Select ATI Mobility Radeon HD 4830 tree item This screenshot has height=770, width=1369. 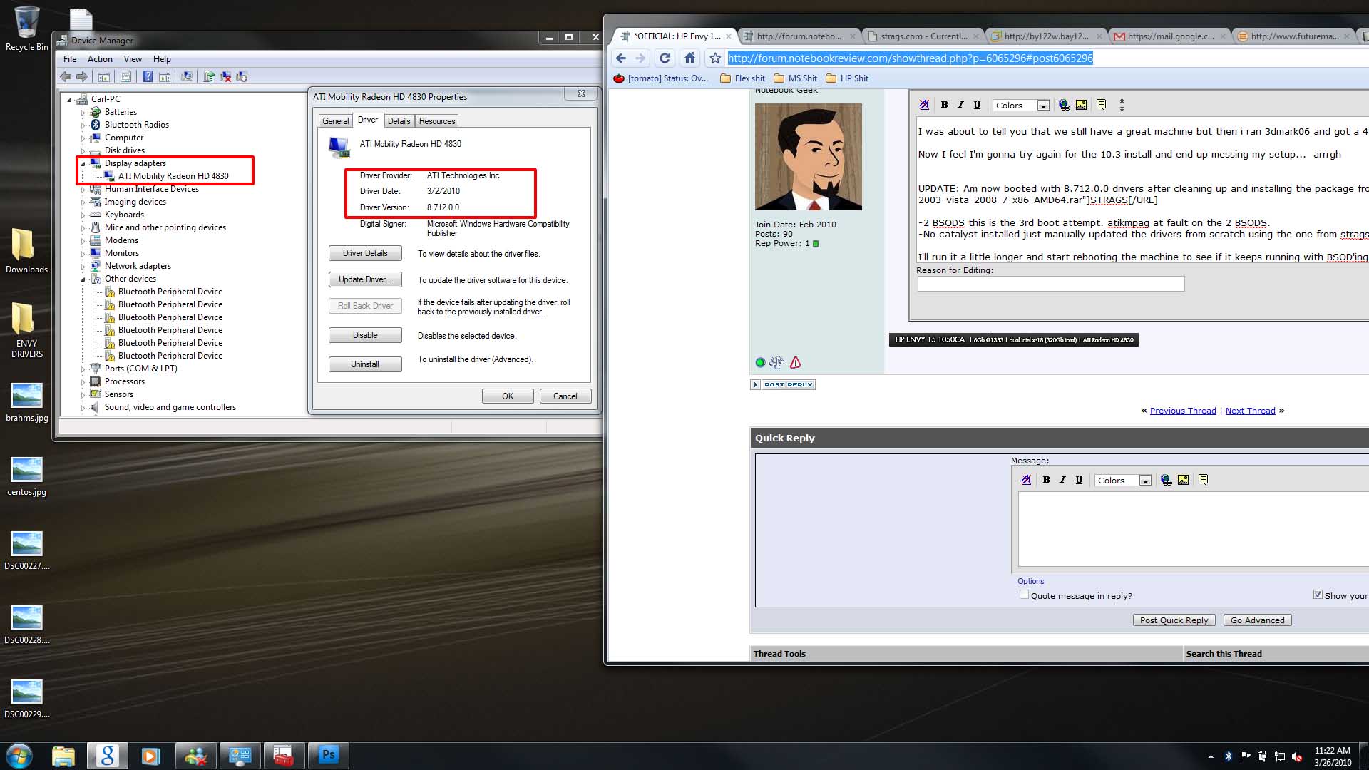[173, 176]
